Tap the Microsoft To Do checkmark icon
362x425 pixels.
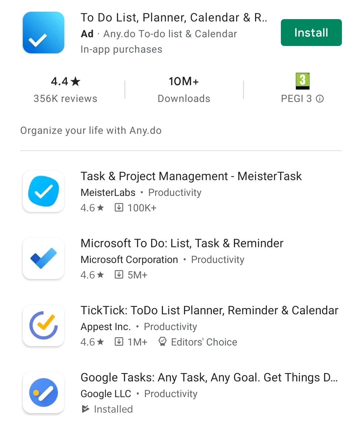[x=44, y=258]
